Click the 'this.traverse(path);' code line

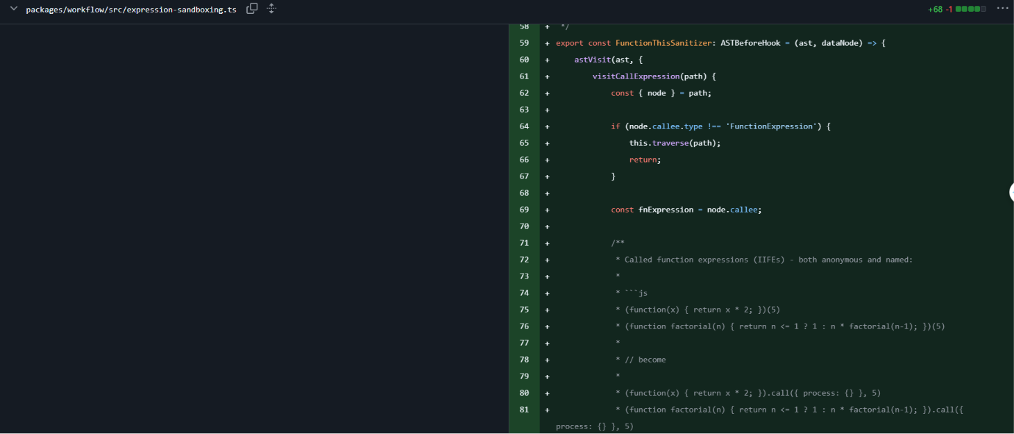675,143
